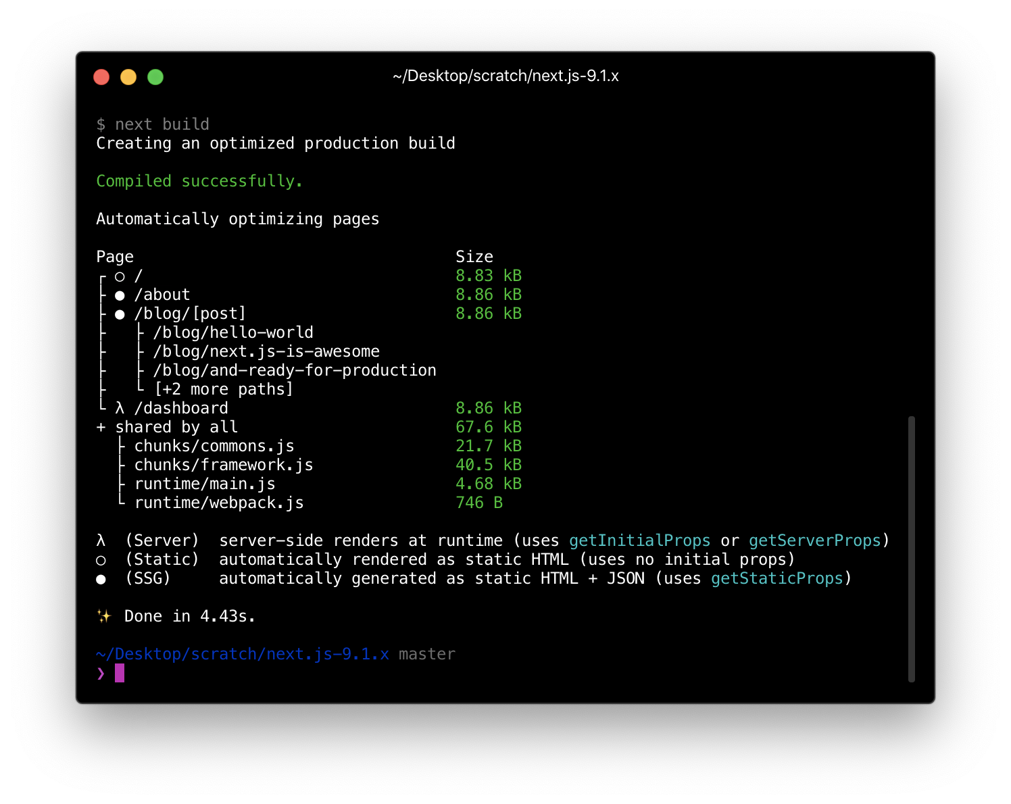Click the magenta cursor block at prompt

coord(120,673)
